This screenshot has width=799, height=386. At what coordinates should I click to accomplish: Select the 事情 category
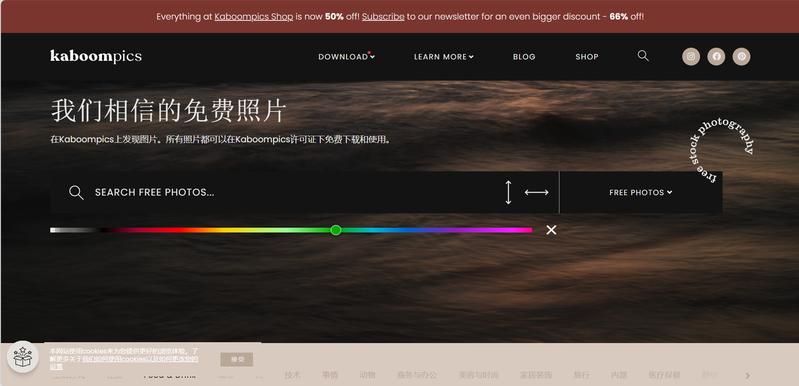tap(330, 375)
